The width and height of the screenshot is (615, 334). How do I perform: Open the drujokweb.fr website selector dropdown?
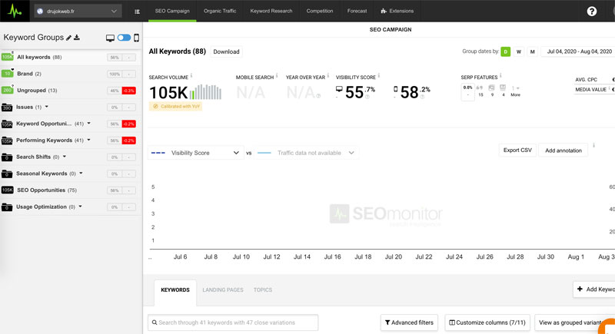tap(78, 11)
